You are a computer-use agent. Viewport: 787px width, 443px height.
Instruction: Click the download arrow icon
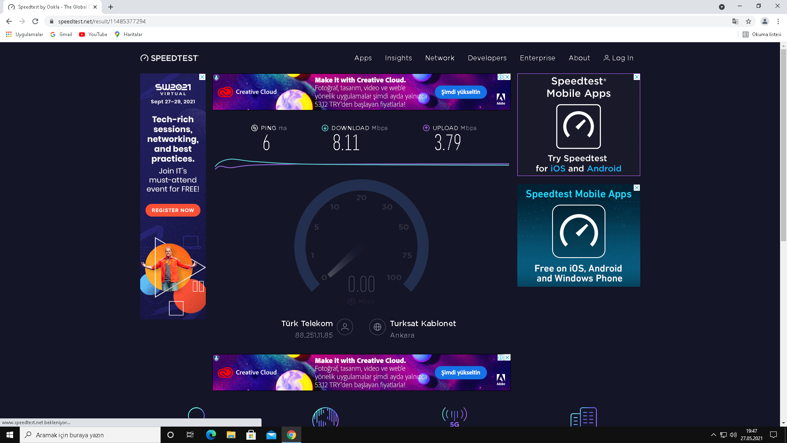coord(325,128)
